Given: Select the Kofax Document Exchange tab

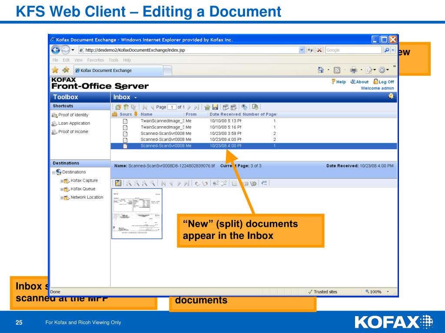Looking at the screenshot, I should (x=118, y=71).
